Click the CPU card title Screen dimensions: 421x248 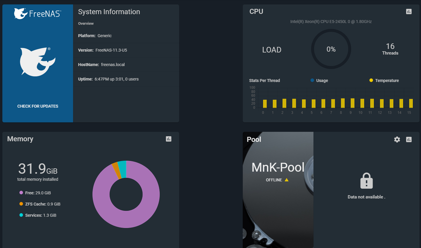256,12
